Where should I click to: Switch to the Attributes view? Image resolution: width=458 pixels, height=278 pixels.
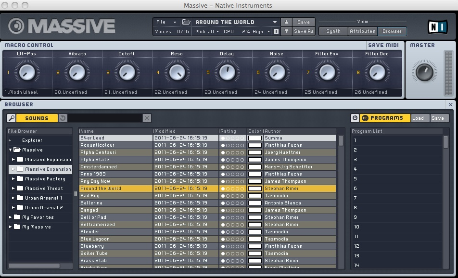pos(362,31)
